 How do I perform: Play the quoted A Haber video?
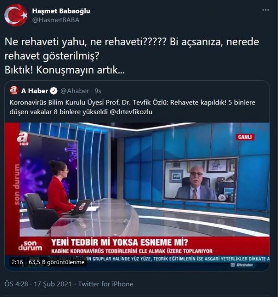(x=137, y=196)
